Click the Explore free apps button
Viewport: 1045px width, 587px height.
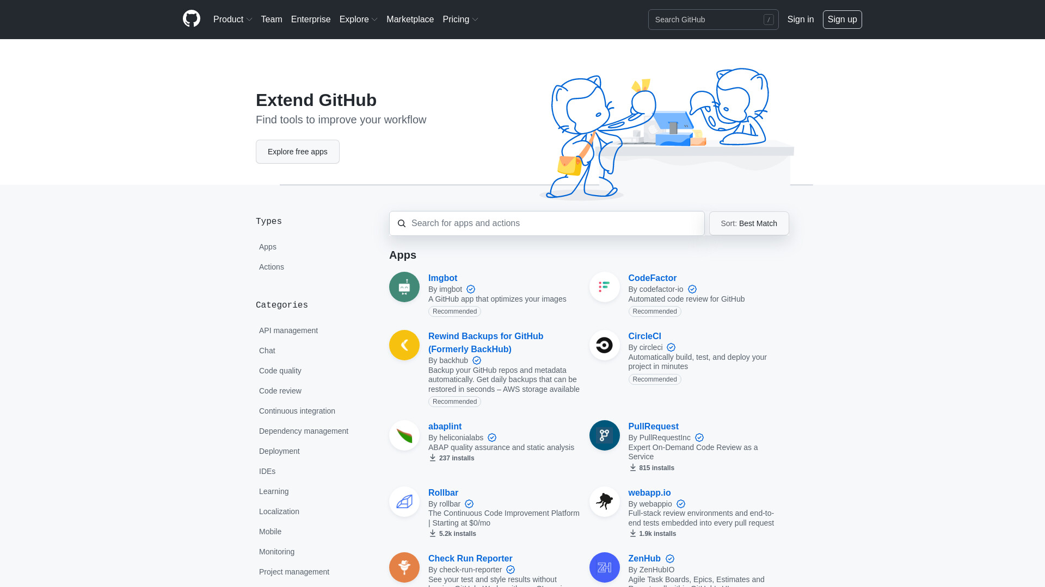(x=298, y=152)
